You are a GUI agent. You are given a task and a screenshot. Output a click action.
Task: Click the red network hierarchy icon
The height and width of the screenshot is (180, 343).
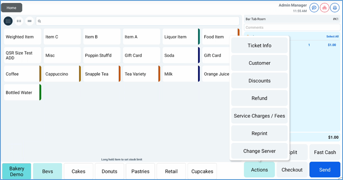[x=324, y=8]
